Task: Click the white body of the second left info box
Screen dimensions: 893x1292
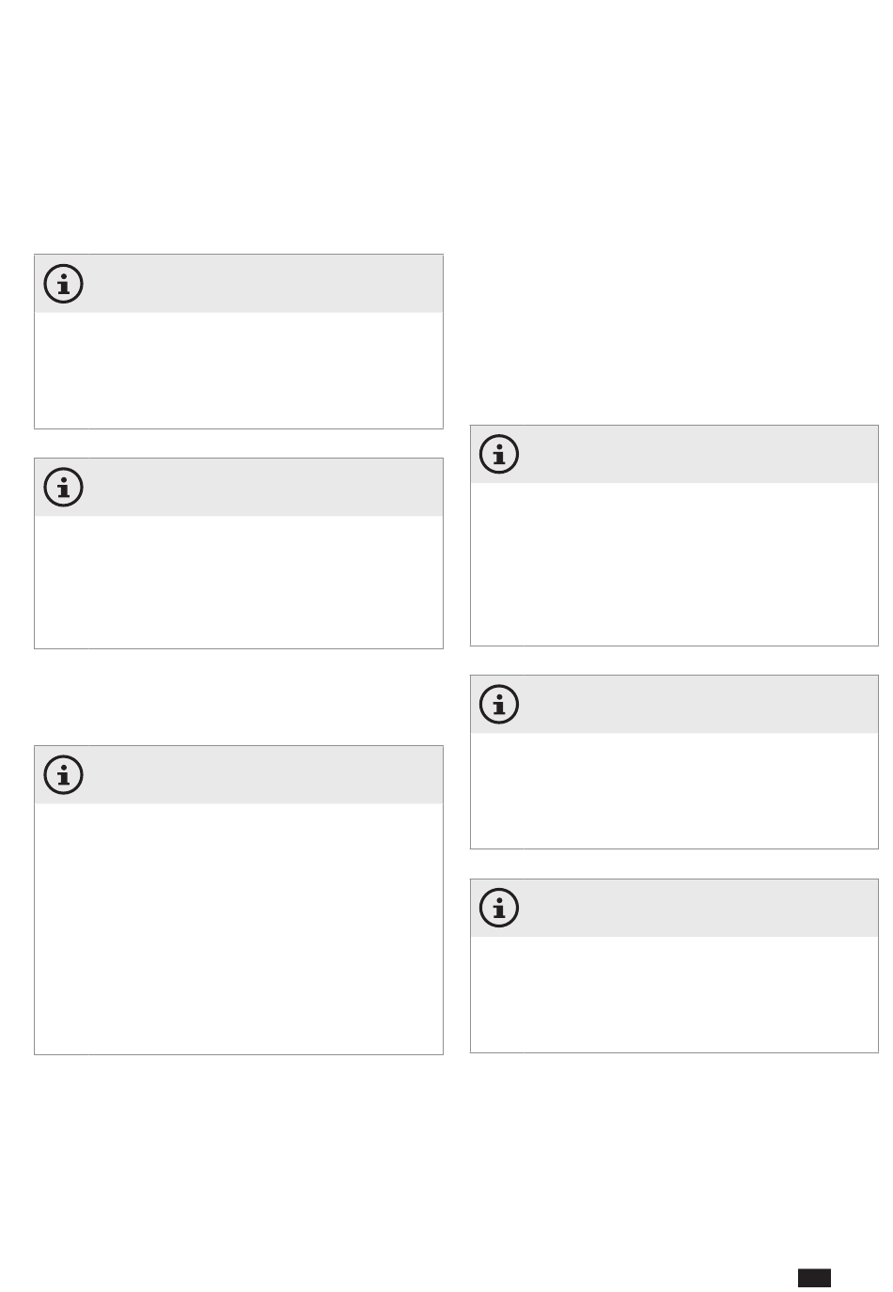Action: (x=239, y=582)
